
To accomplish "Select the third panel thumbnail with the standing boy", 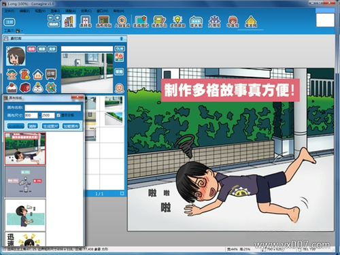I will tap(25, 215).
